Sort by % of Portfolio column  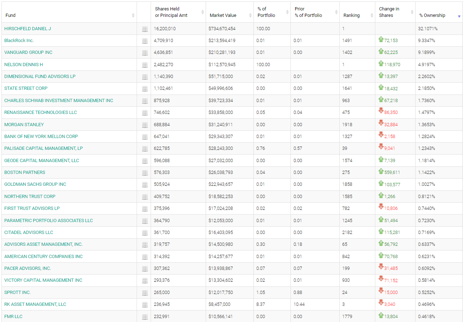[x=272, y=12]
